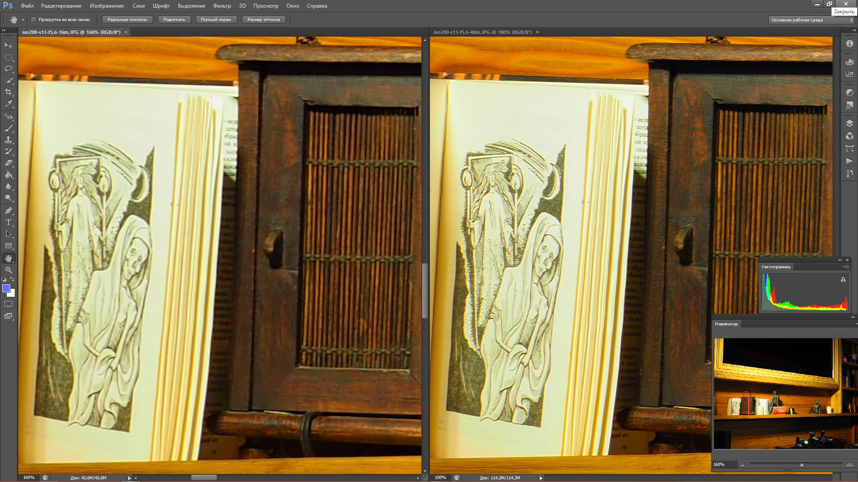Image resolution: width=858 pixels, height=482 pixels.
Task: Switch to iso200-s13-f5,6-40m.JPG document tab
Action: 483,32
